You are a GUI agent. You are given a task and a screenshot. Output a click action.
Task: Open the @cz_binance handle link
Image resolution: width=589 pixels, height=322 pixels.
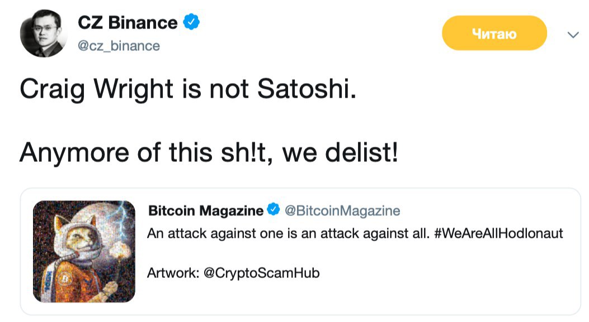click(119, 46)
